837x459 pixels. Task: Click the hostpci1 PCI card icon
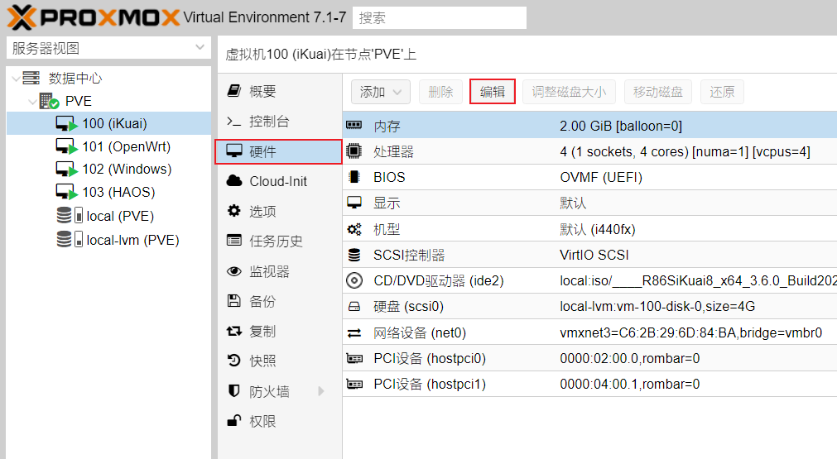tap(354, 385)
